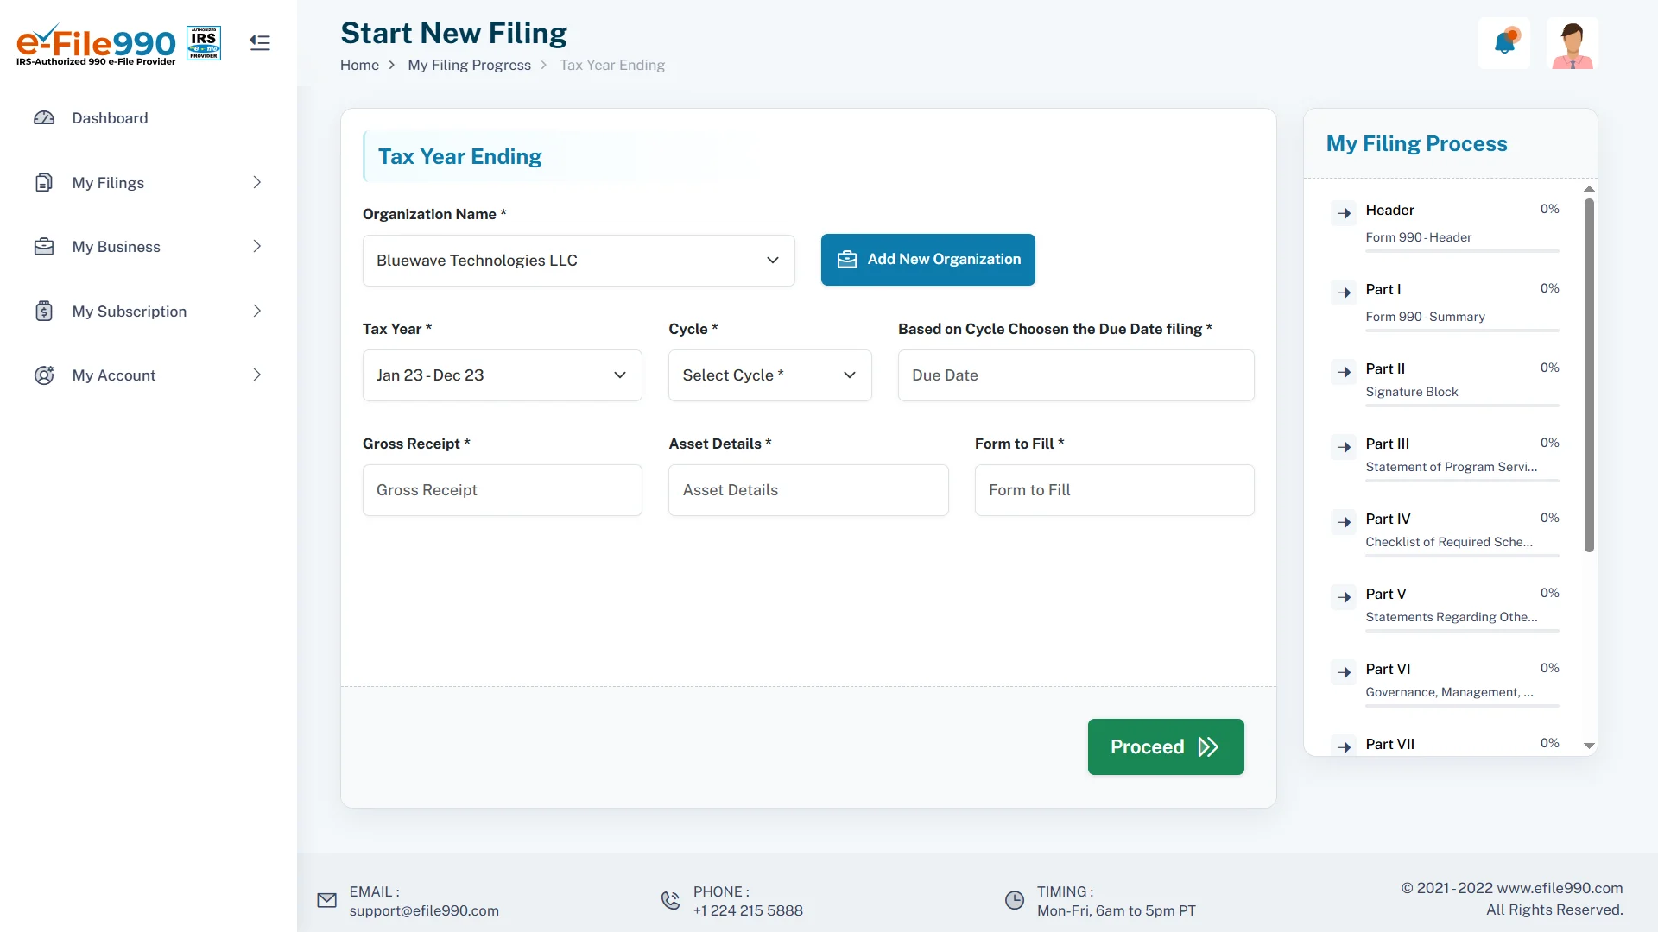Click the My Business briefcase icon
The image size is (1658, 932).
pos(44,247)
